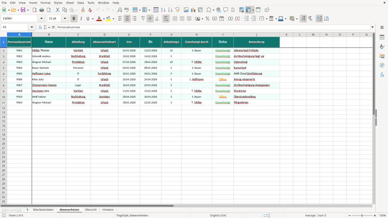388x218 pixels.
Task: Click Sort Descending icon
Action: click(170, 10)
